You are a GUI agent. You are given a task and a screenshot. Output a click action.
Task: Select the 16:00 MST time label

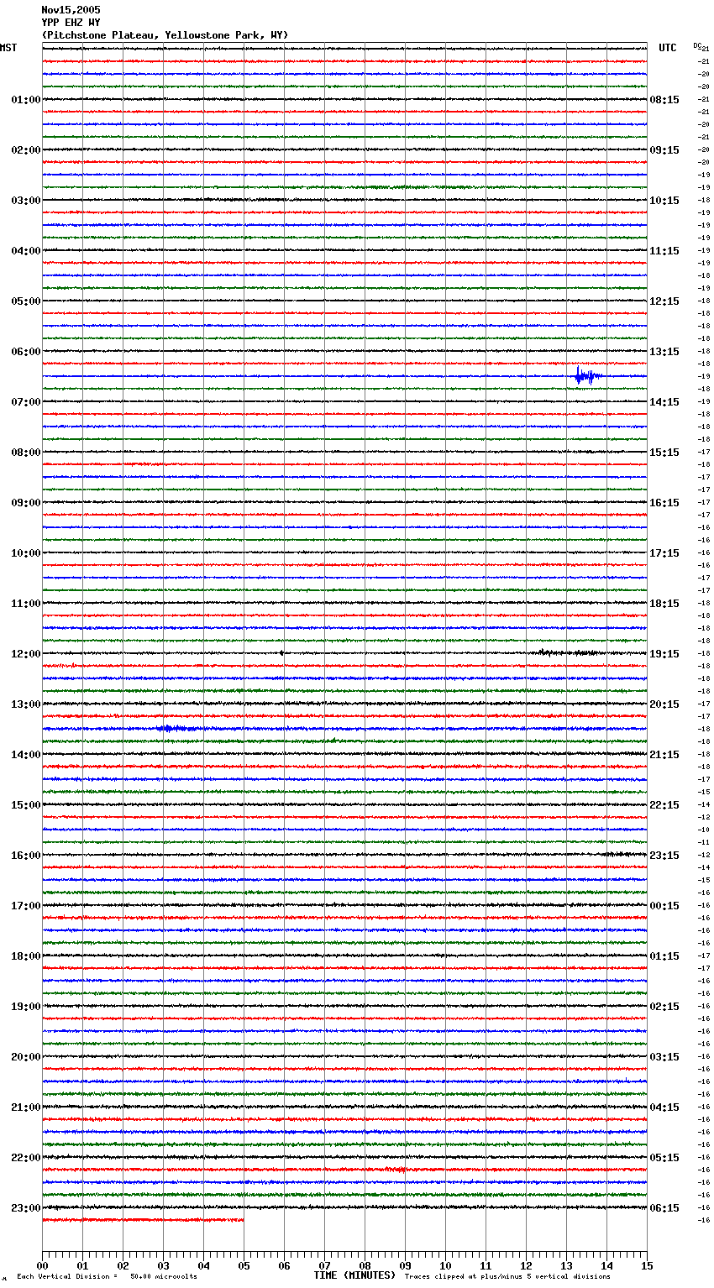[x=26, y=856]
